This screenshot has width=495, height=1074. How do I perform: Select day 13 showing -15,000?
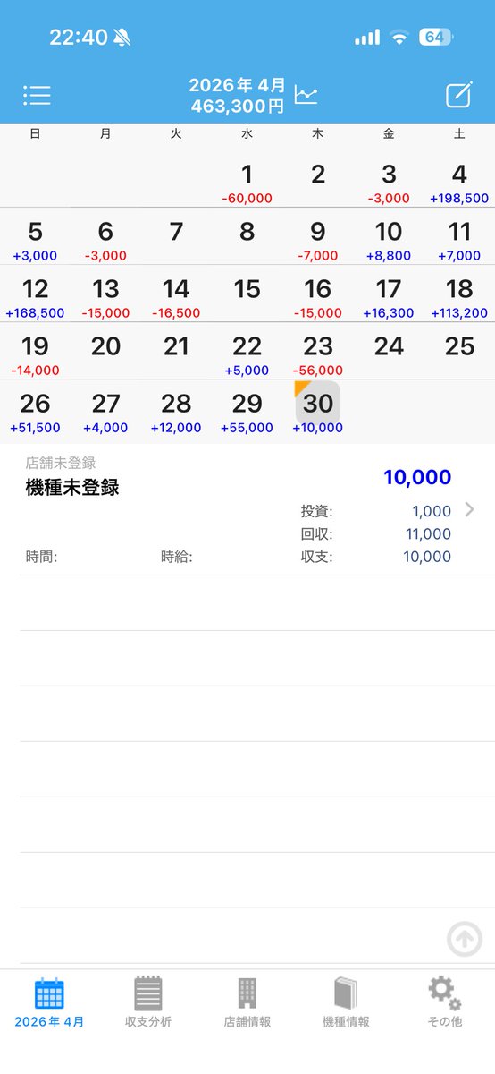pyautogui.click(x=105, y=297)
